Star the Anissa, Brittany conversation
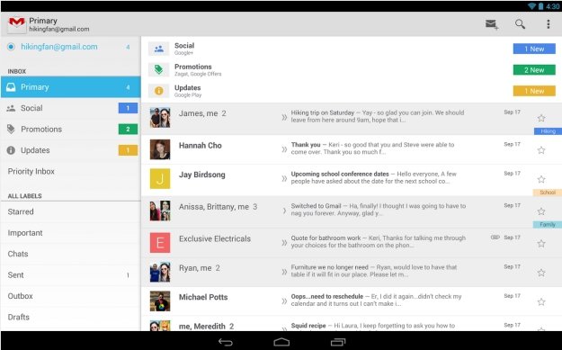The width and height of the screenshot is (562, 350). [x=541, y=211]
